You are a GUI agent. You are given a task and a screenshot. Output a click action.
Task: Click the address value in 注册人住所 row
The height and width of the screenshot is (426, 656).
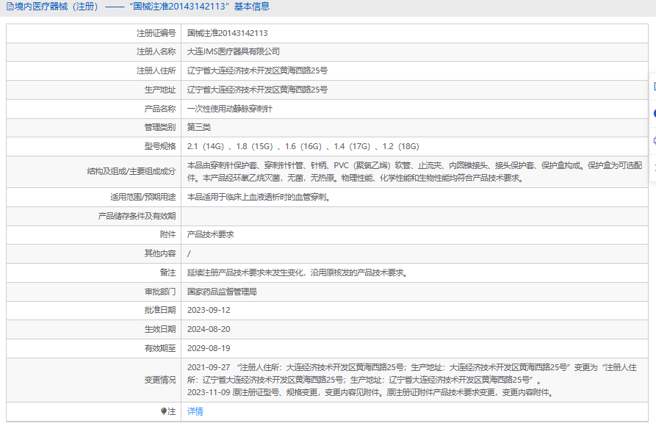[257, 71]
